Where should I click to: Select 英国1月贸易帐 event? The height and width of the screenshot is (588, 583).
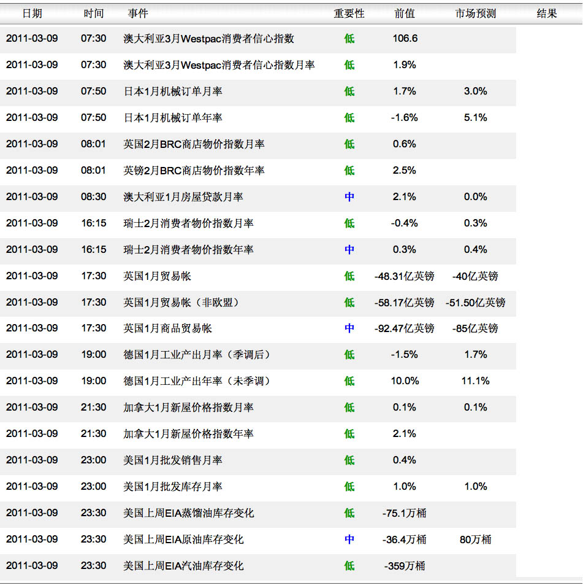pyautogui.click(x=158, y=276)
